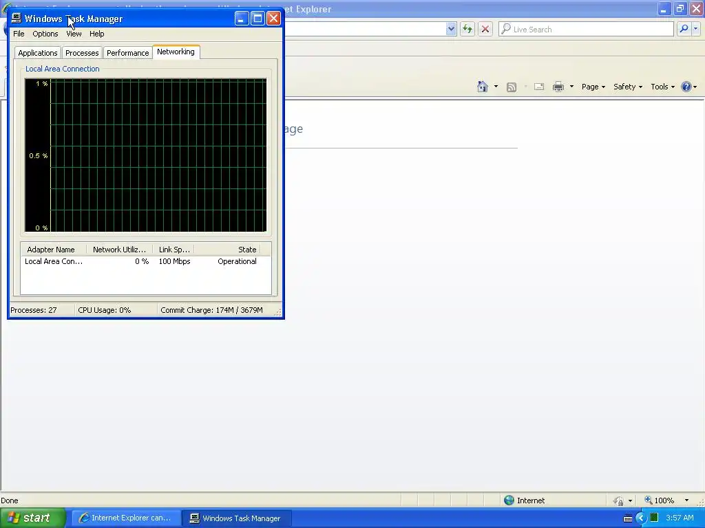Show hidden tray icons with the arrow

pos(641,518)
